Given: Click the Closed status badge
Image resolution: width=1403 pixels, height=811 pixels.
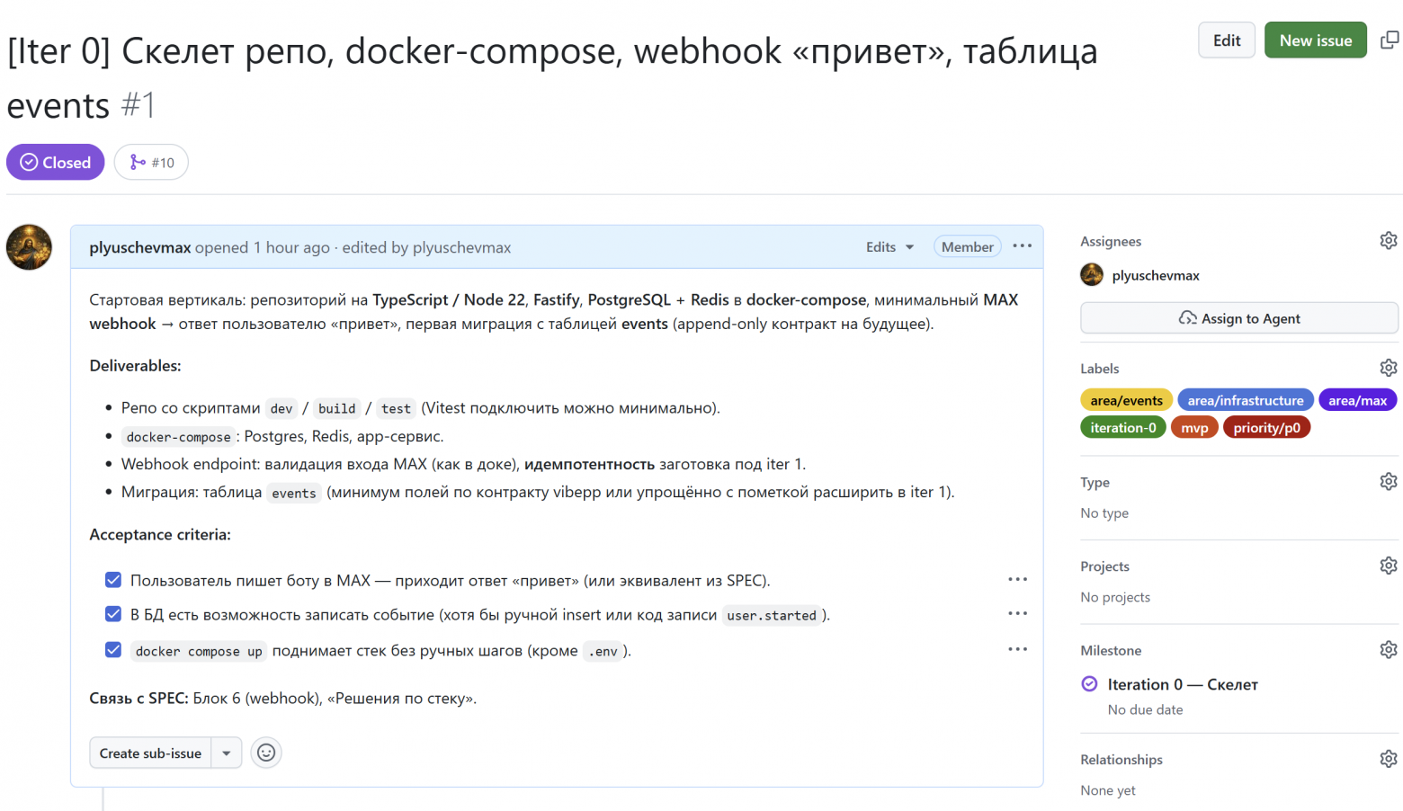Looking at the screenshot, I should [56, 163].
